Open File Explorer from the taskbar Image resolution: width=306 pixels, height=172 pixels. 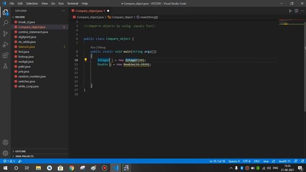tap(38, 168)
